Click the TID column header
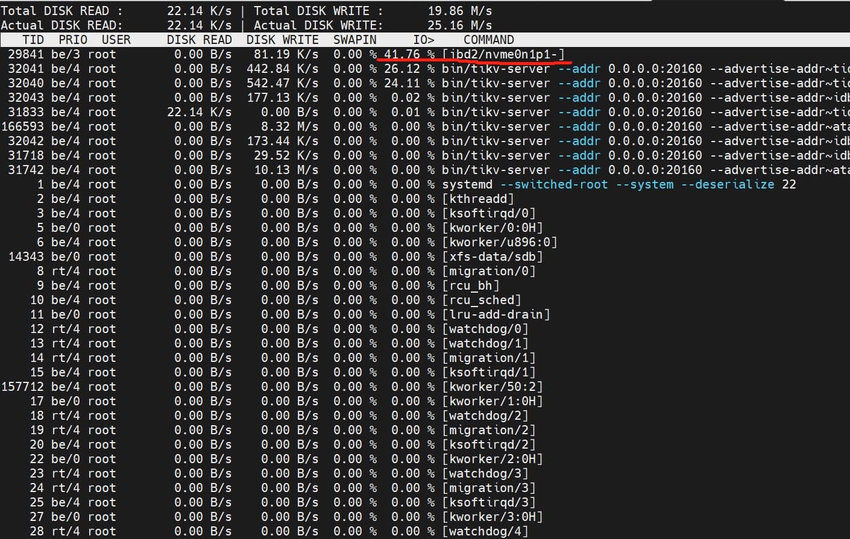850x539 pixels. click(x=33, y=40)
